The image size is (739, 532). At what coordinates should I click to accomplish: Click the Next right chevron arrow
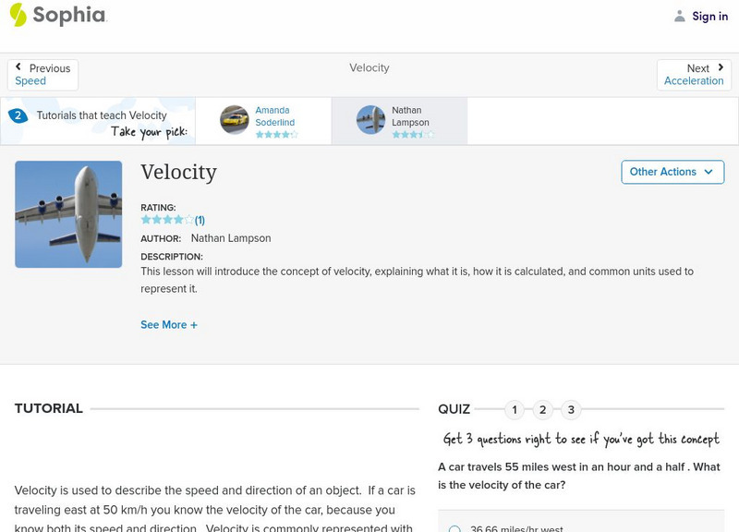(720, 67)
